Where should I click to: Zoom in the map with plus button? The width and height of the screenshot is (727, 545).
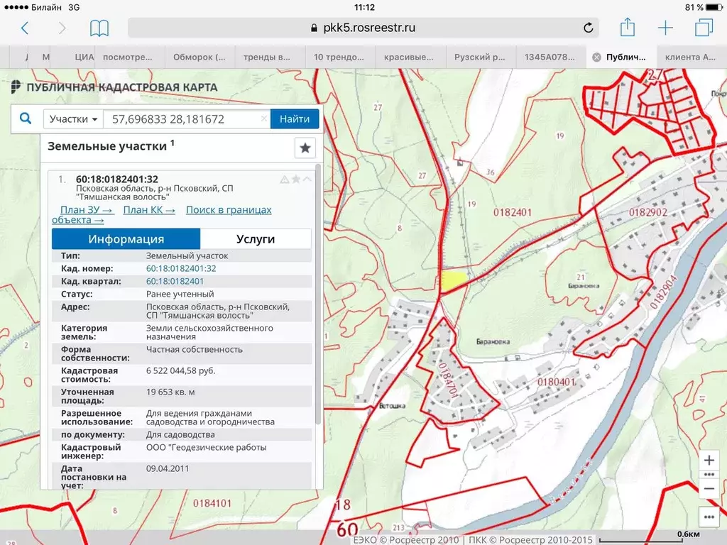(709, 460)
